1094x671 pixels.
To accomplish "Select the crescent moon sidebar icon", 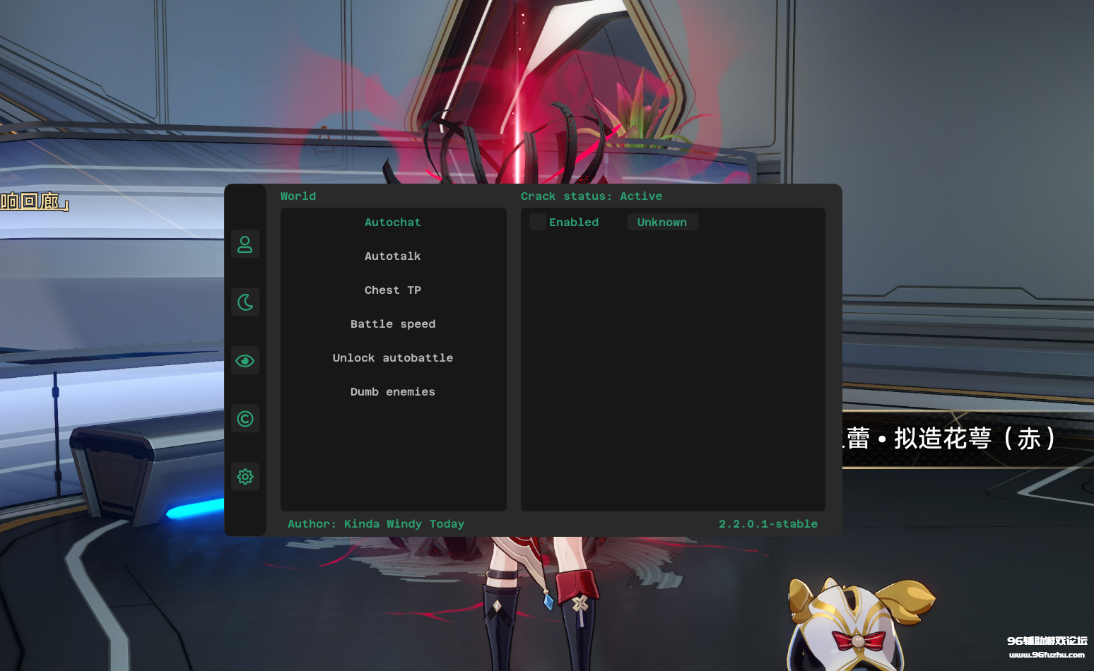I will (x=245, y=302).
